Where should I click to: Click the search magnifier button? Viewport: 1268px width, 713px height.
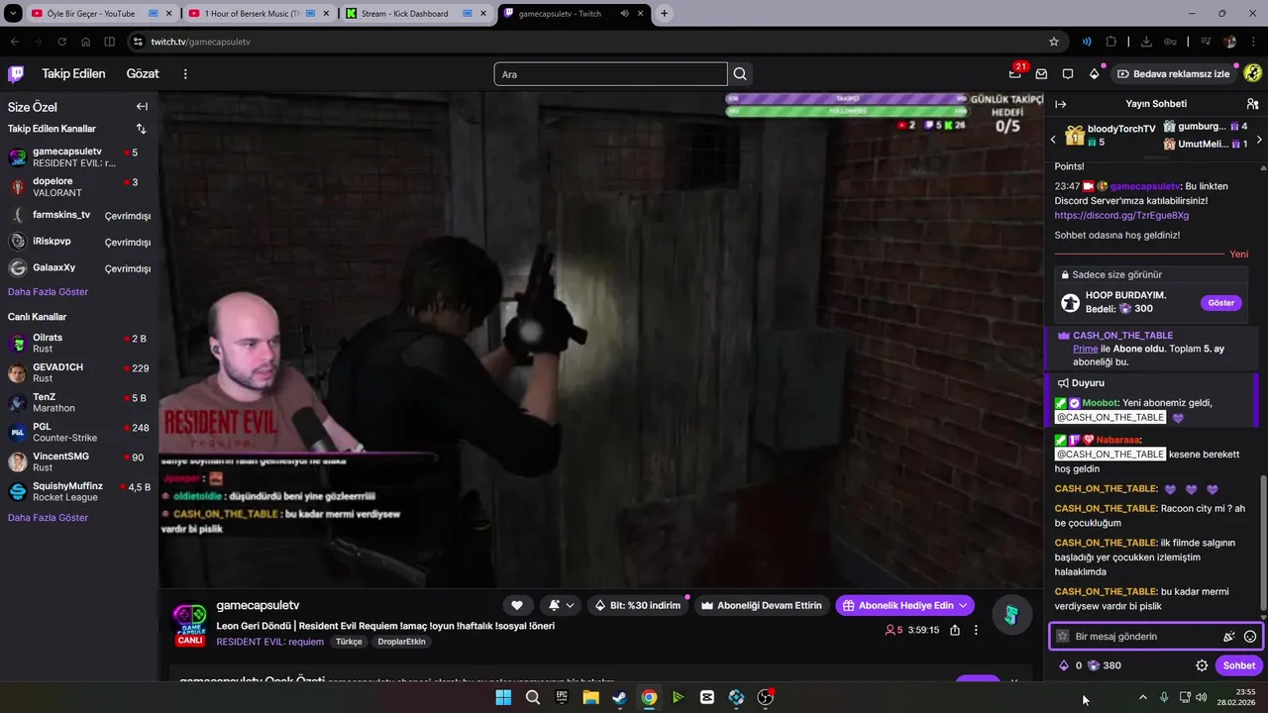pos(740,74)
